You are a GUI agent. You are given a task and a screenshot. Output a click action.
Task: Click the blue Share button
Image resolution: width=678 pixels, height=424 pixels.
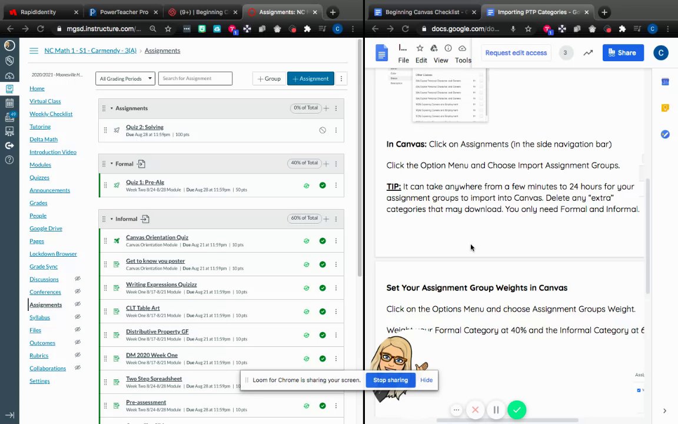(x=623, y=53)
